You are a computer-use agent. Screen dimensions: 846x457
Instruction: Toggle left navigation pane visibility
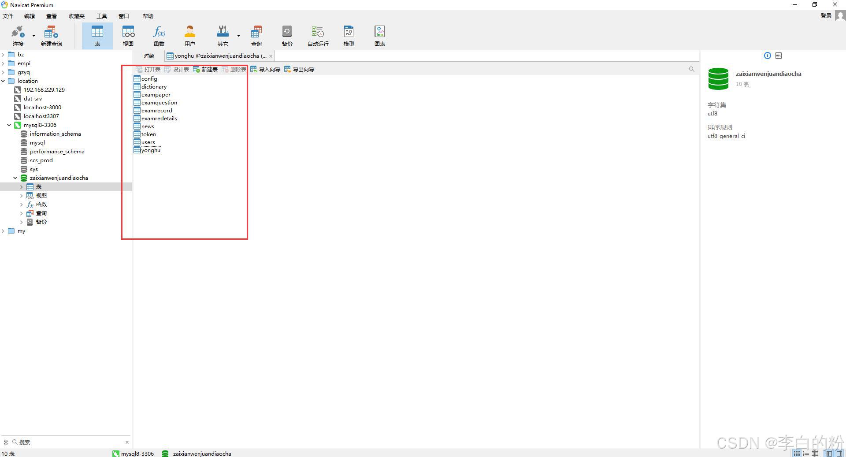point(829,453)
